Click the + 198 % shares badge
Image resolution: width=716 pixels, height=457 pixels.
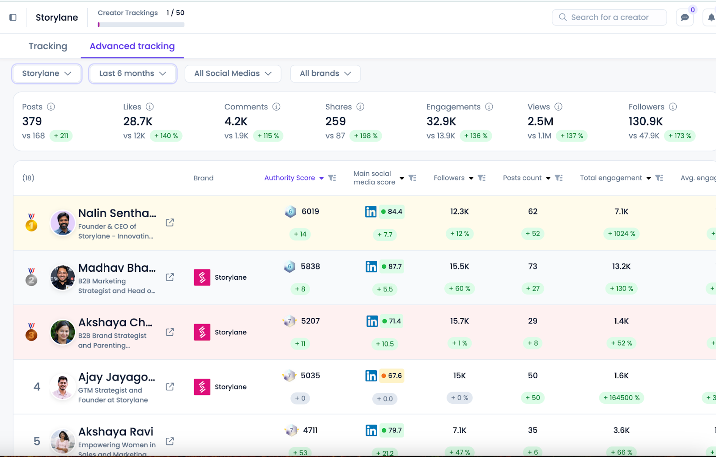[366, 136]
